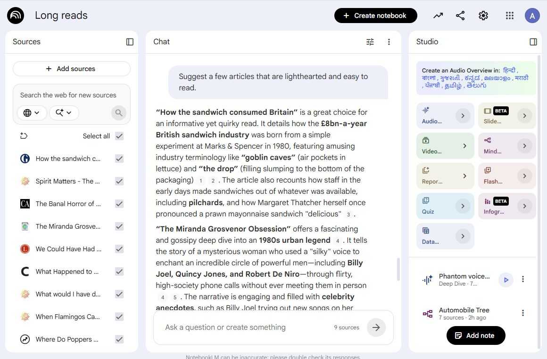Select the हिन्दी audio overview language link
The height and width of the screenshot is (359, 547).
click(x=509, y=70)
